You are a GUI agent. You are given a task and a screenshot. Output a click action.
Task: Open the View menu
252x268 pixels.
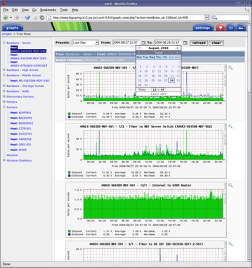pyautogui.click(x=25, y=10)
